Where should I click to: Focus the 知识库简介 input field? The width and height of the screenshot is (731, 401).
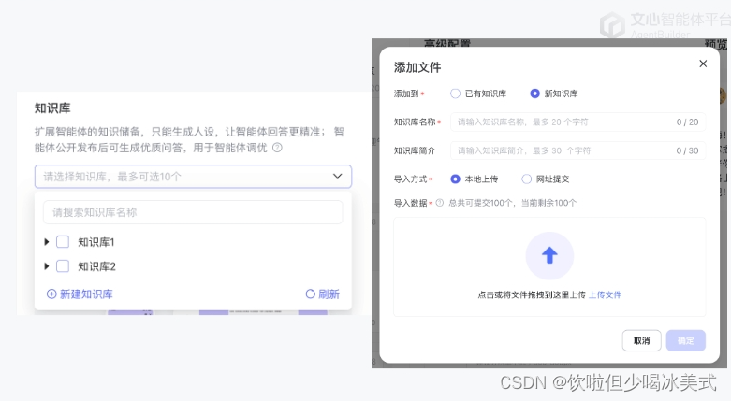577,150
